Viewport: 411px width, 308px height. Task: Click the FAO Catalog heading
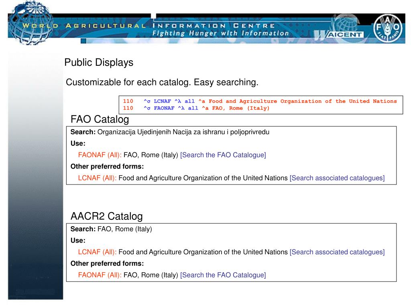pyautogui.click(x=100, y=119)
